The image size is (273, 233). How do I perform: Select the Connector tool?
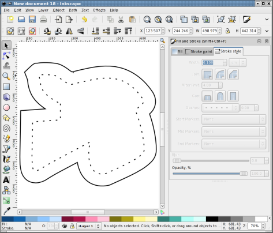click(x=6, y=190)
